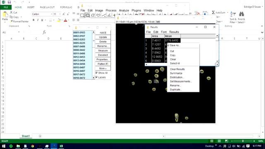Expand the Excel formula bar
265x149 pixels.
tap(262, 32)
